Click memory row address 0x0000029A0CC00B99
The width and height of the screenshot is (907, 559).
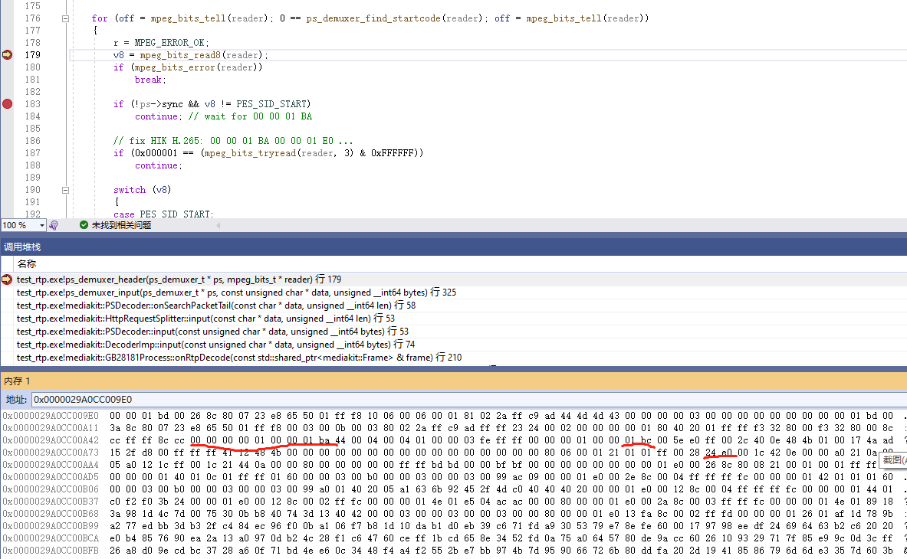pos(51,526)
